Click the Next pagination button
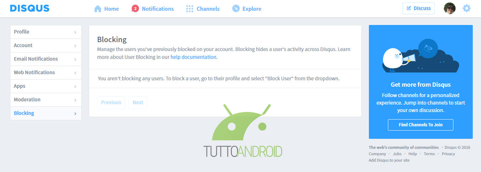481x172 pixels. 138,102
